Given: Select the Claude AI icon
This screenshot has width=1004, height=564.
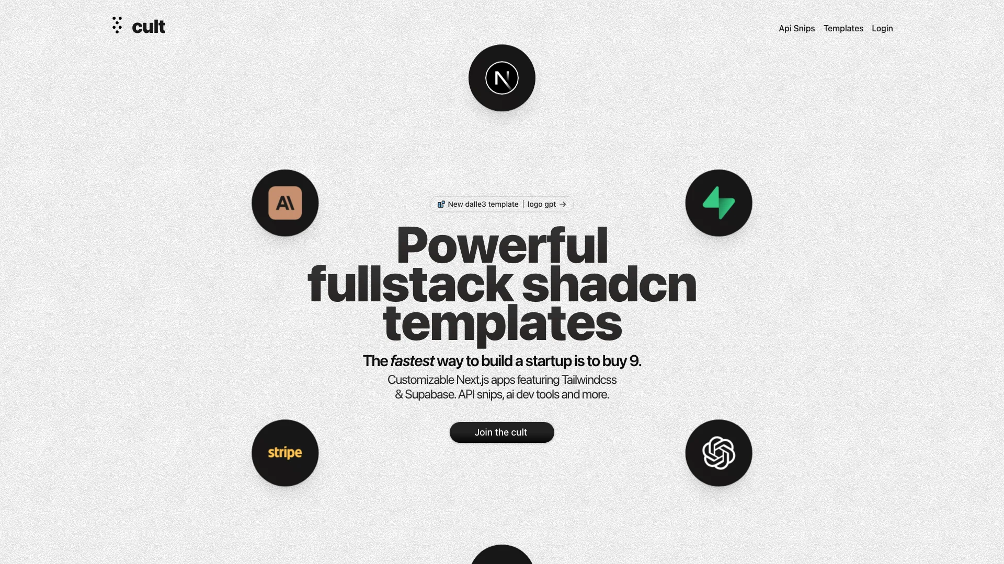Looking at the screenshot, I should pyautogui.click(x=285, y=203).
